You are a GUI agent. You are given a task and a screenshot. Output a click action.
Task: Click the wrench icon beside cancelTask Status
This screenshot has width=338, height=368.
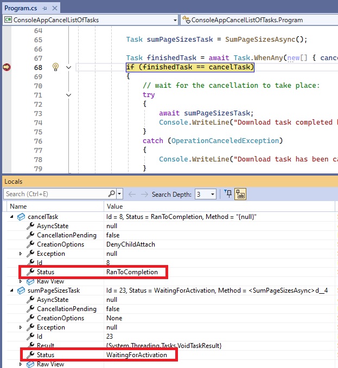(30, 272)
